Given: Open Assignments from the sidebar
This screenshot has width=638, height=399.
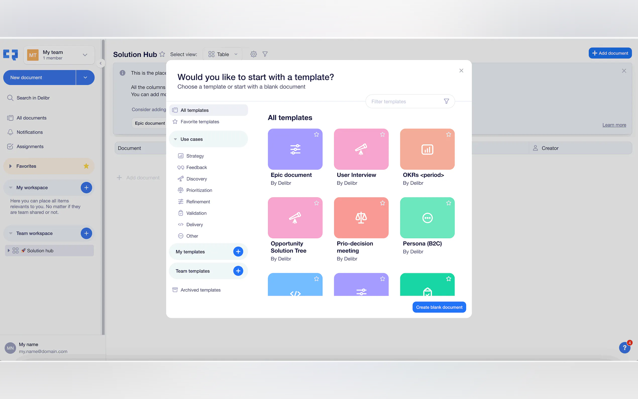Looking at the screenshot, I should pos(30,146).
